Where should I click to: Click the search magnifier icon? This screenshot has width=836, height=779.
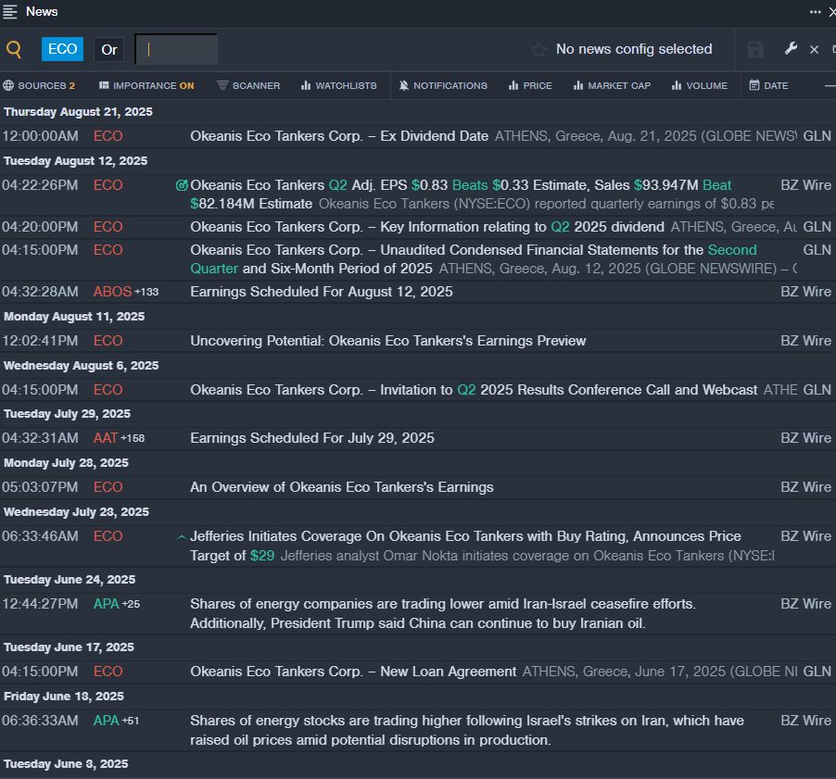[x=14, y=50]
